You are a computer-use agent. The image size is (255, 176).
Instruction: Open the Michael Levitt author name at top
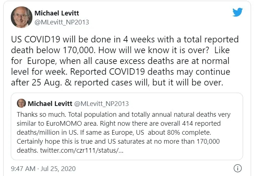[x=57, y=13]
